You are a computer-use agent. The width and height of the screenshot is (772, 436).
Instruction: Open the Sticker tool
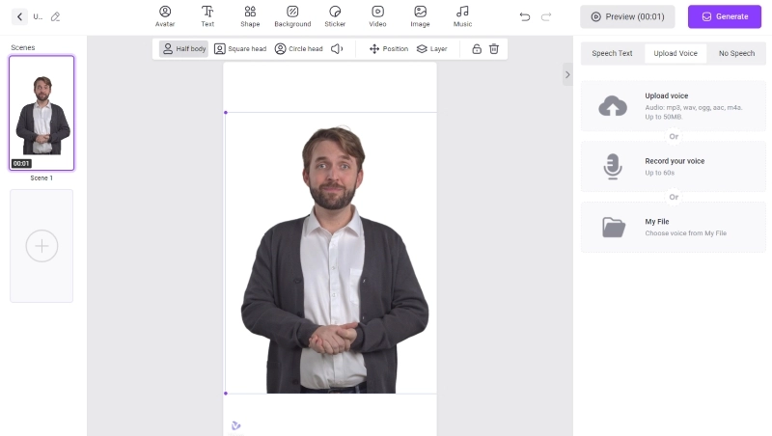coord(335,15)
